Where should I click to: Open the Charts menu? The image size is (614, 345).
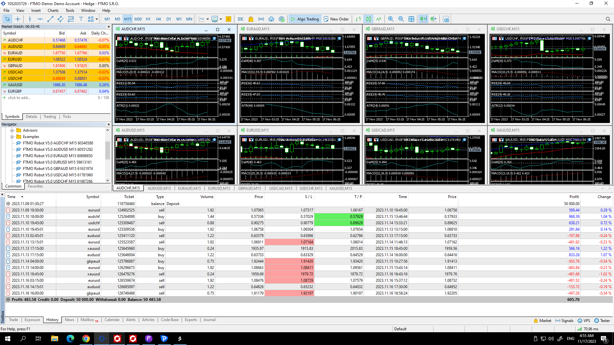[x=53, y=11]
